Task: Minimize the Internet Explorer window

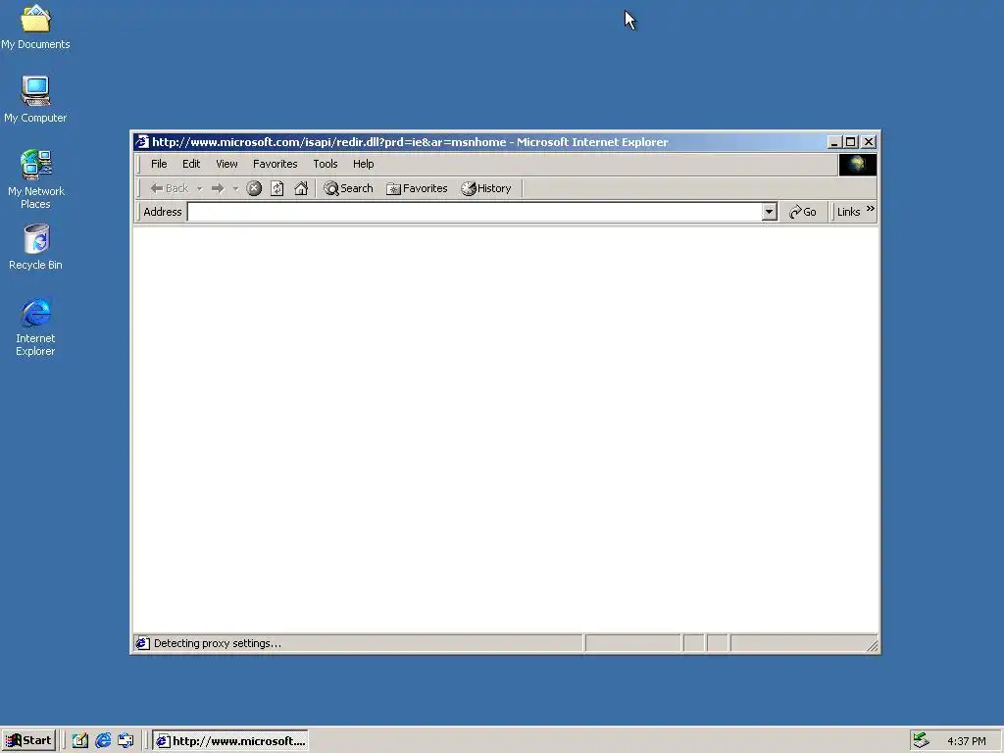Action: point(833,142)
